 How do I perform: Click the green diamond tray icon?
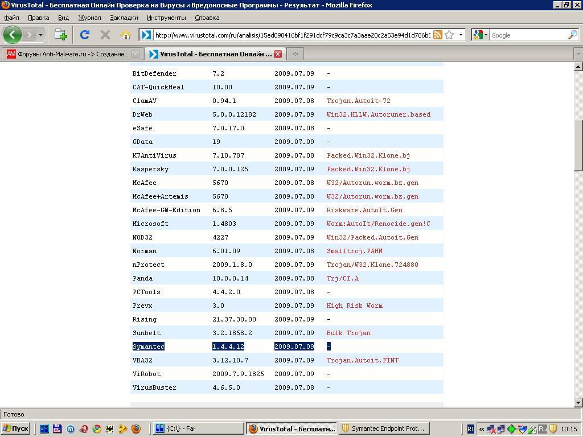(512, 429)
